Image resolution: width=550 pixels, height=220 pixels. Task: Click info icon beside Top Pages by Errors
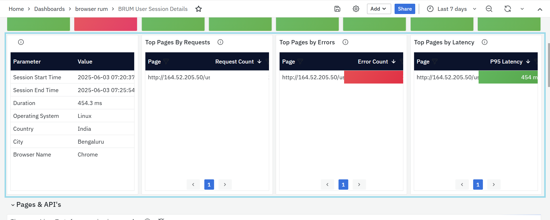tap(345, 42)
